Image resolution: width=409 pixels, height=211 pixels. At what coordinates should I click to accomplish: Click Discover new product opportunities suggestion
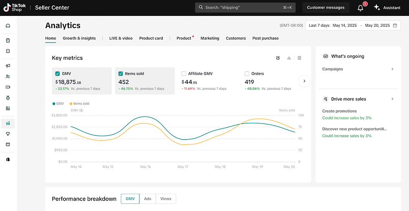point(355,129)
